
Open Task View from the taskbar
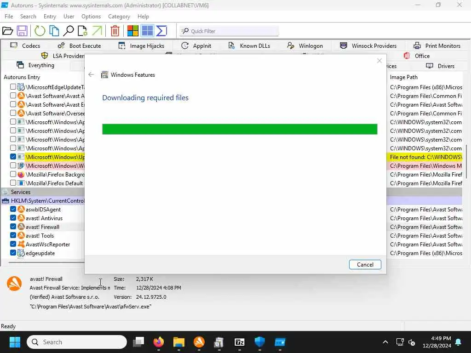click(x=138, y=342)
